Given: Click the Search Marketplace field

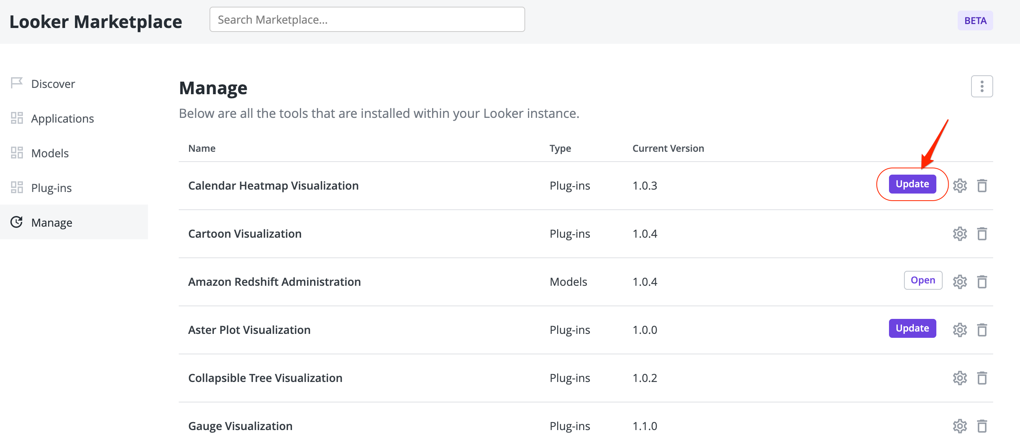Looking at the screenshot, I should (x=367, y=19).
